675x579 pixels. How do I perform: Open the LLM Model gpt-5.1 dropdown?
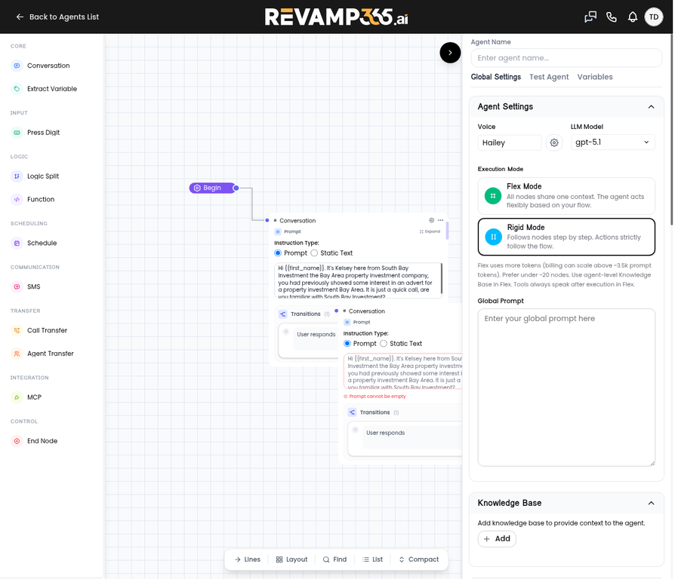pos(612,142)
